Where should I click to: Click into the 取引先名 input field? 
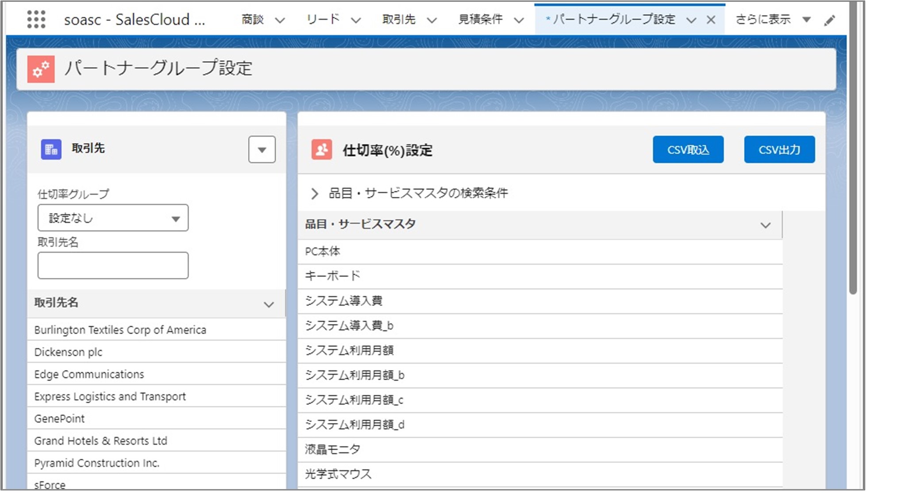click(x=113, y=266)
